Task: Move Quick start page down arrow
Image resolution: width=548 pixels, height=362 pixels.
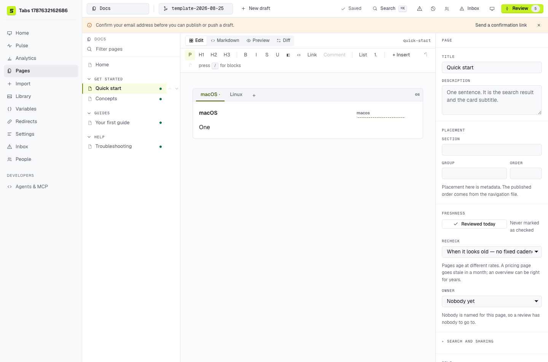Action: tap(177, 88)
